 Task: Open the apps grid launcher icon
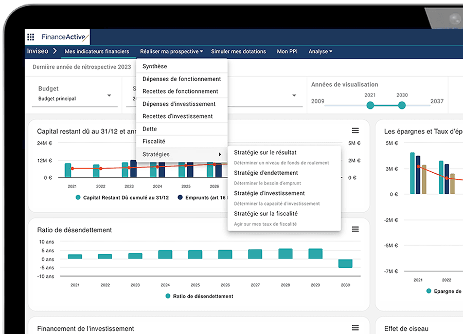click(x=31, y=37)
